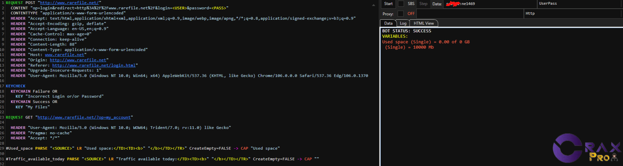Click the BOT STATUS: SUCCESS output line
The height and width of the screenshot is (166, 623).
click(x=406, y=31)
